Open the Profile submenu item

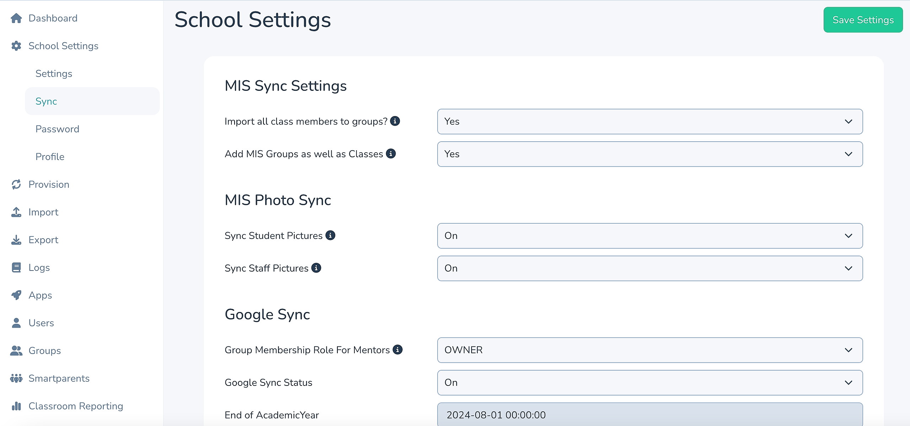tap(50, 157)
